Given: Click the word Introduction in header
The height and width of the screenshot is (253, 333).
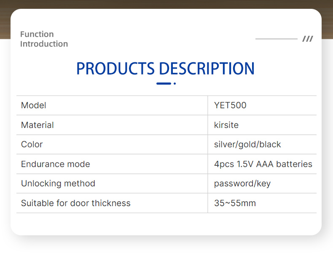Looking at the screenshot, I should pyautogui.click(x=44, y=44).
